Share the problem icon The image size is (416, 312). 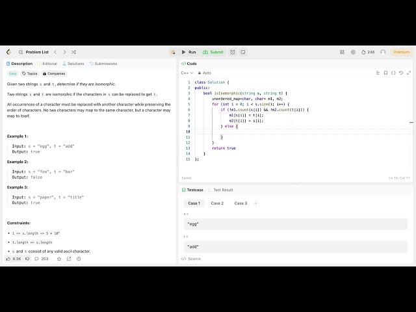point(69,259)
